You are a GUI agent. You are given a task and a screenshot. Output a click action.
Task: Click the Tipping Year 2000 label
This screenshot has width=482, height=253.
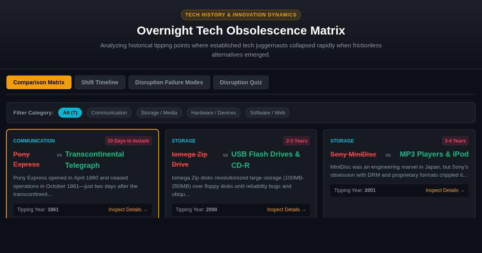pos(196,210)
